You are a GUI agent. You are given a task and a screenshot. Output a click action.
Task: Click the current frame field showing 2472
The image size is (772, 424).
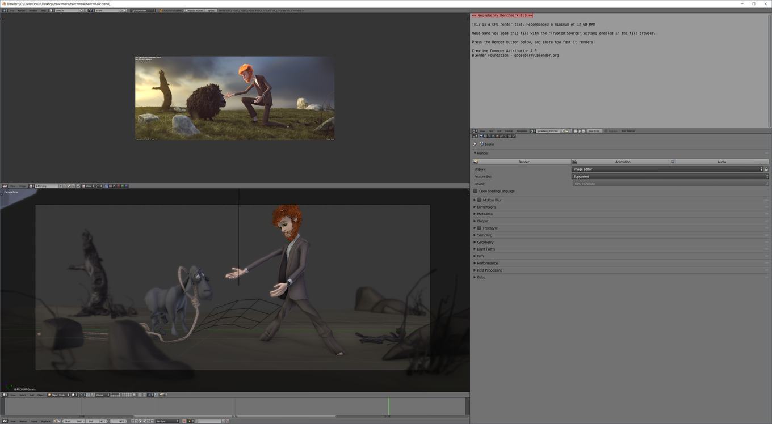pyautogui.click(x=118, y=421)
